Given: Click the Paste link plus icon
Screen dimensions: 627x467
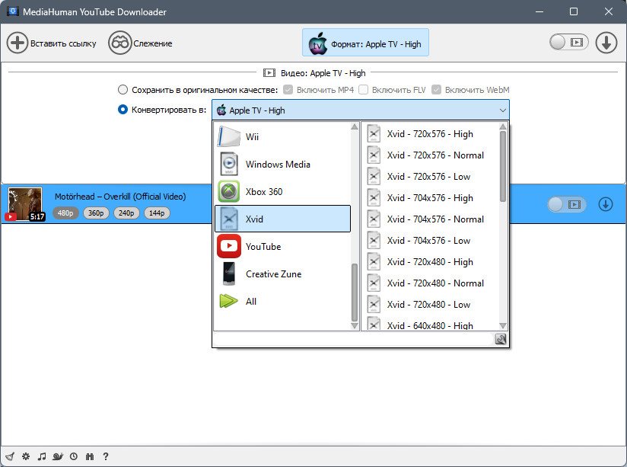Looking at the screenshot, I should (18, 43).
